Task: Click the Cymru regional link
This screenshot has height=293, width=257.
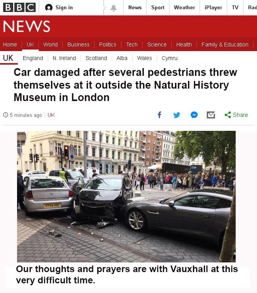Action: (x=169, y=58)
